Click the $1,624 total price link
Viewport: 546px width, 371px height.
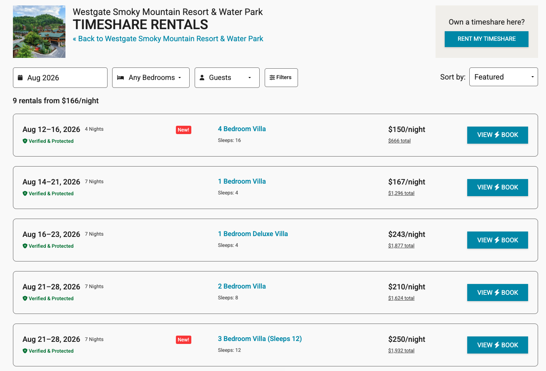click(401, 298)
